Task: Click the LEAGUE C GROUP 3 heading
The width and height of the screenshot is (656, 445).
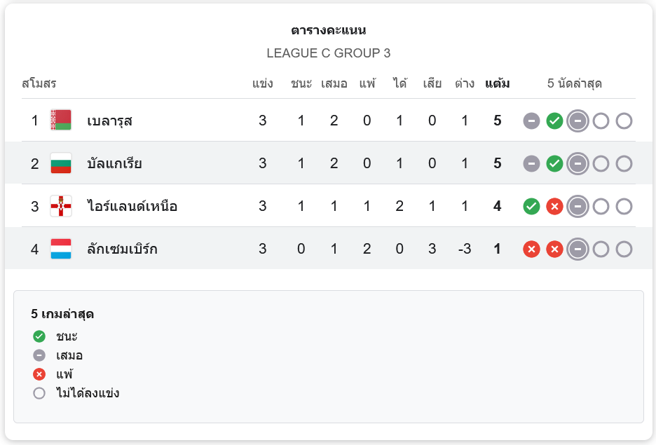Action: click(x=328, y=53)
